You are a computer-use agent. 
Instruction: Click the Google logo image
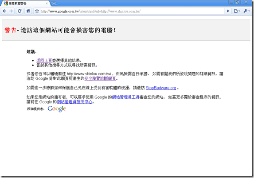57,109
